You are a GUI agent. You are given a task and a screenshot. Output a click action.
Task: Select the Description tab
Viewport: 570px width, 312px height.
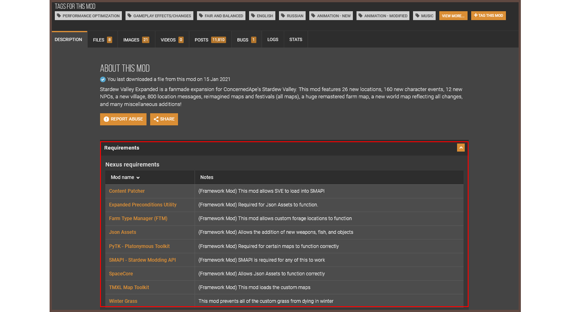[68, 40]
